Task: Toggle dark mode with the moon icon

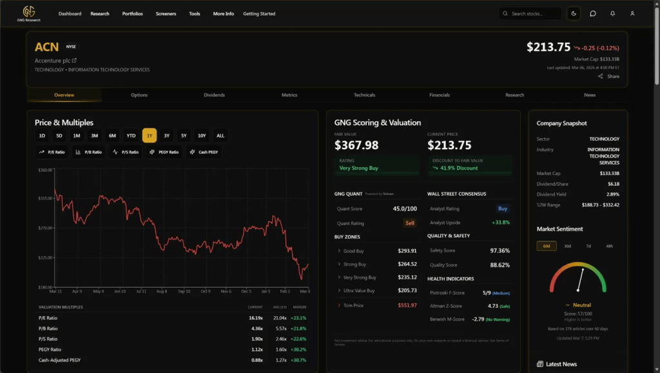Action: click(x=574, y=14)
